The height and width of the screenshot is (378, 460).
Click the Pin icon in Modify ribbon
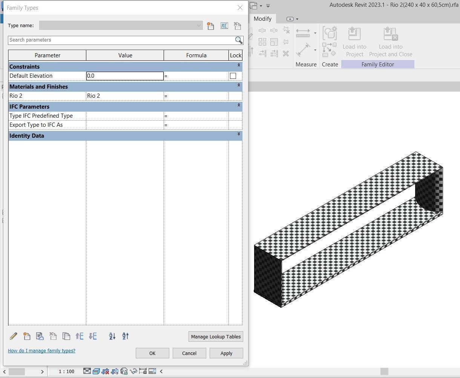pyautogui.click(x=286, y=42)
